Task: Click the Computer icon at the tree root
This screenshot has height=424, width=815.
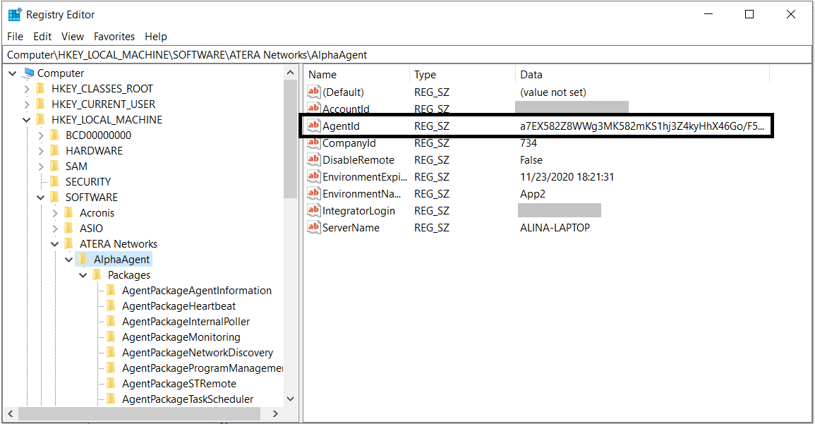Action: pos(28,73)
